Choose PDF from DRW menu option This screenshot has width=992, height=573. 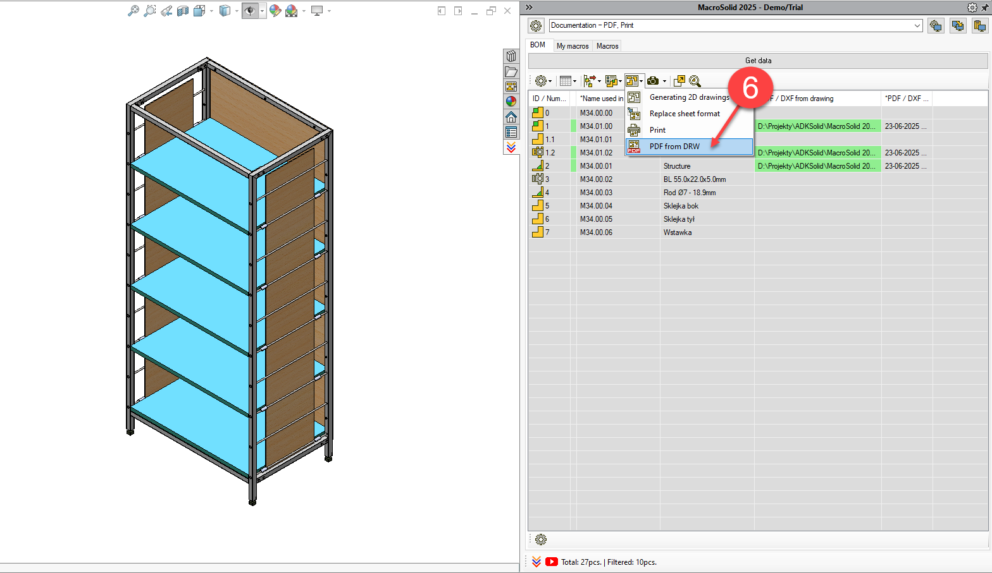click(x=689, y=147)
